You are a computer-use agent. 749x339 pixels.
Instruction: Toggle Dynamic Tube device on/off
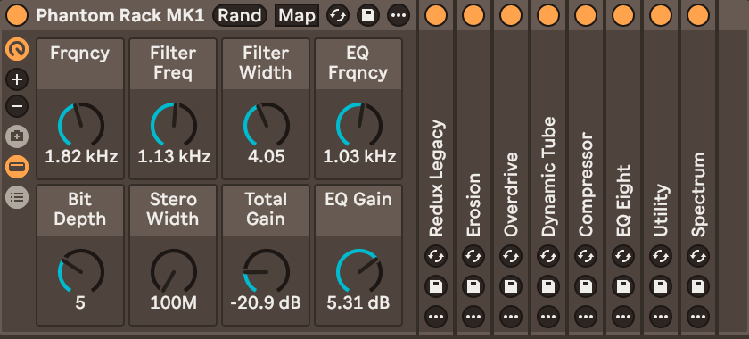[x=548, y=15]
